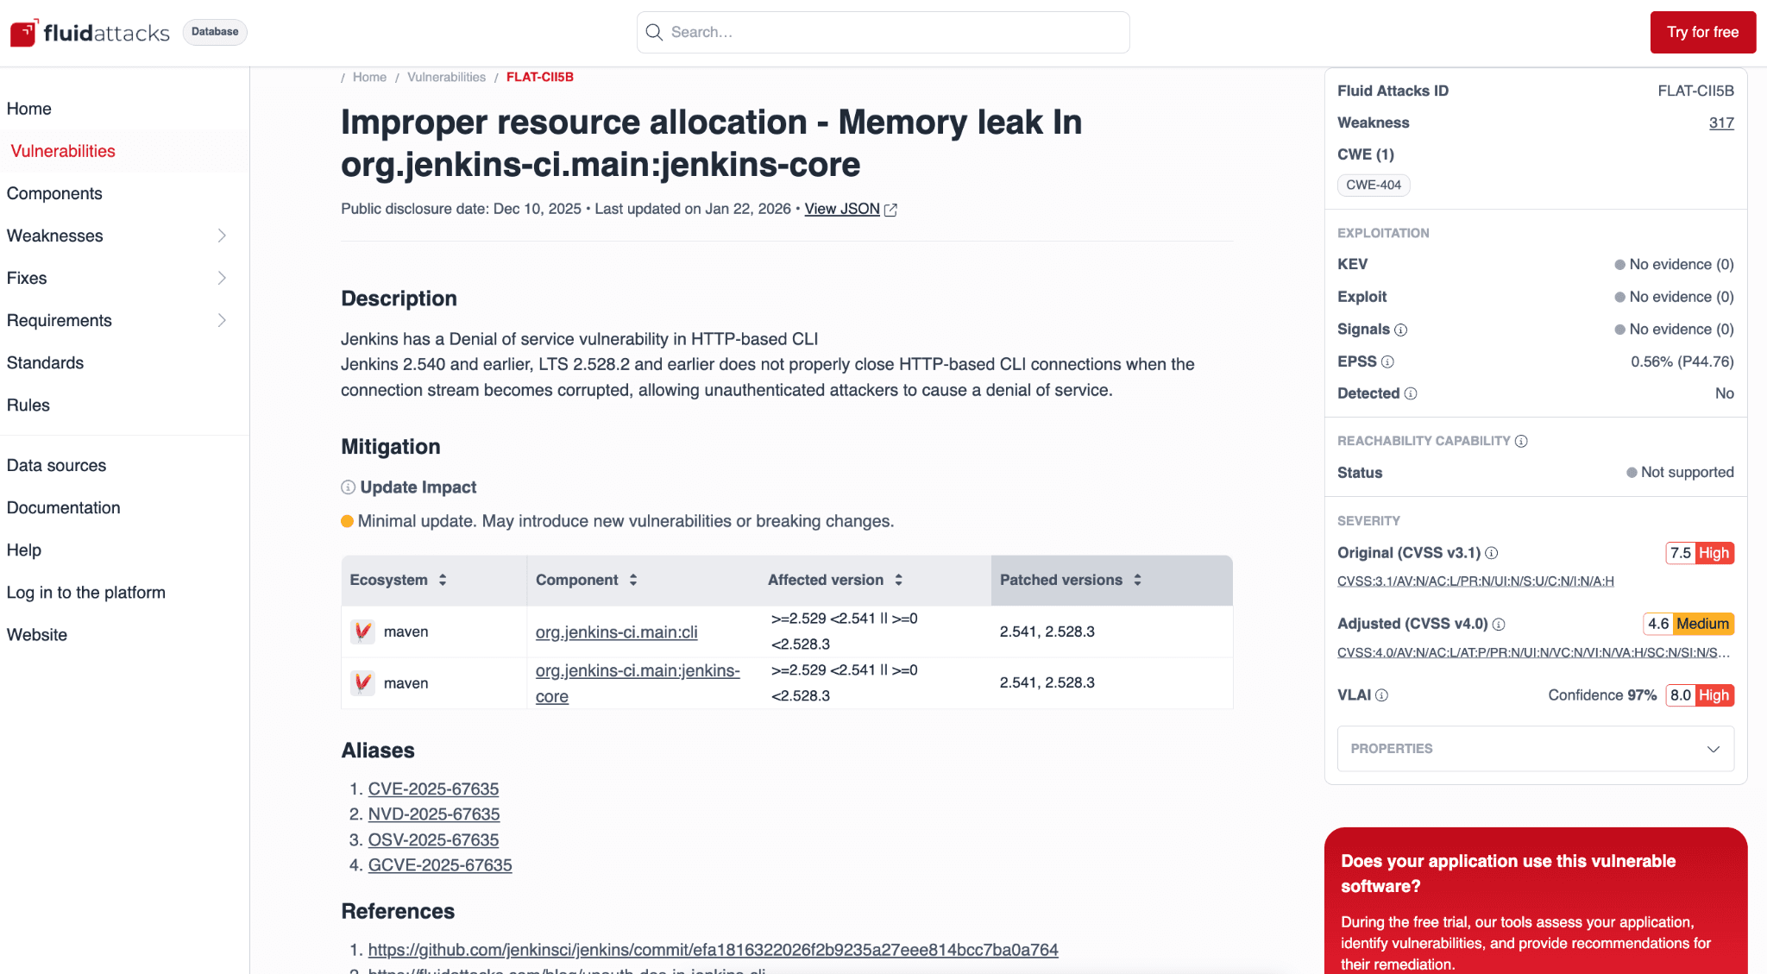Click the 7.5 High severity badge
Image resolution: width=1767 pixels, height=974 pixels.
(x=1700, y=553)
